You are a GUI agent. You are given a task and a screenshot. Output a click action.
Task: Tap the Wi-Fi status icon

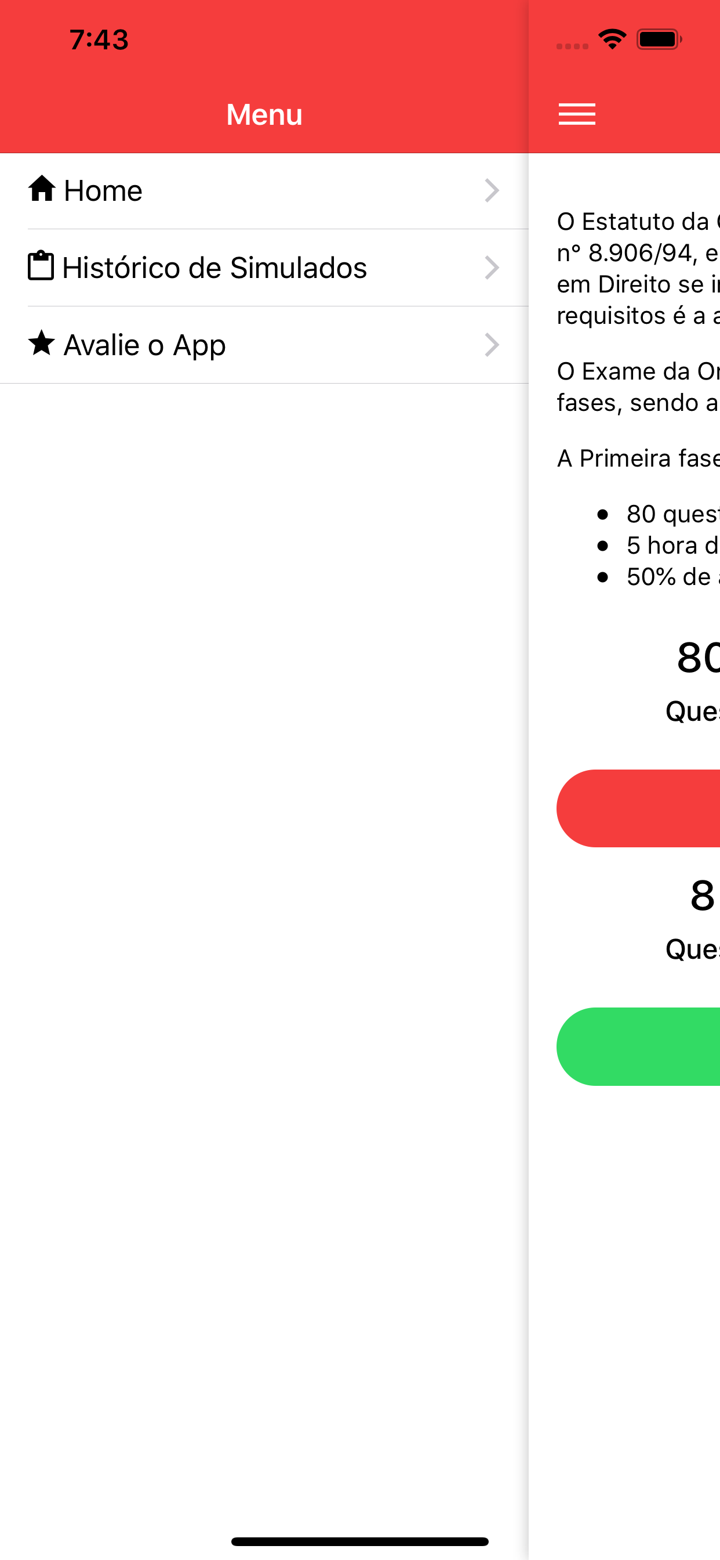(612, 39)
